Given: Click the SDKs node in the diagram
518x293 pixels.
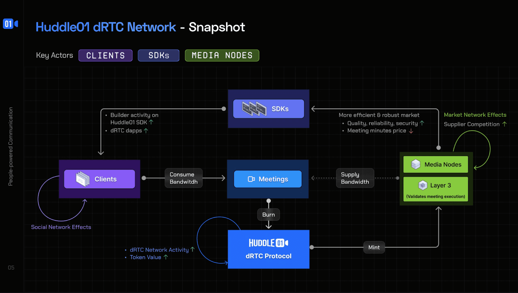Looking at the screenshot, I should [269, 109].
